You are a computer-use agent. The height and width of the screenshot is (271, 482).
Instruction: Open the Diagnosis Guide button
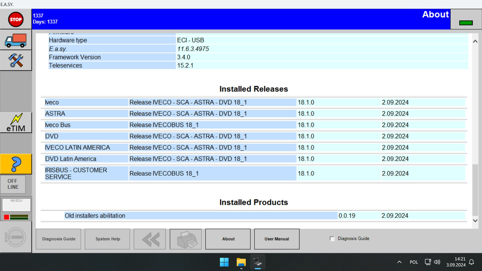click(x=58, y=239)
